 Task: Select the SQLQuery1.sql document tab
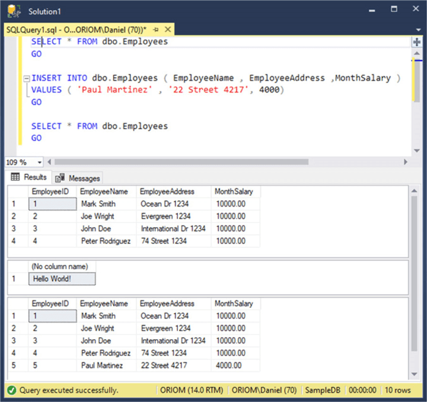click(x=77, y=29)
